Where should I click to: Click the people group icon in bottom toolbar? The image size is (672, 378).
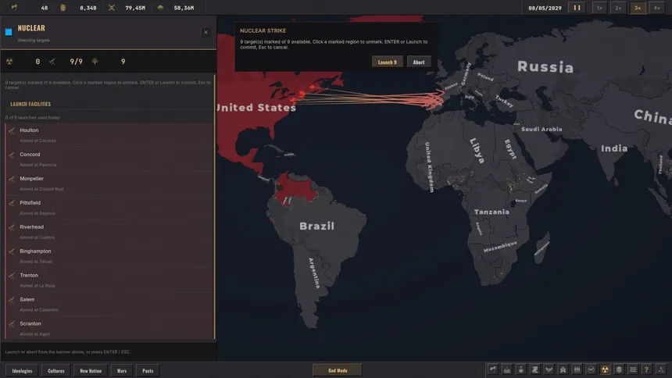click(x=563, y=369)
